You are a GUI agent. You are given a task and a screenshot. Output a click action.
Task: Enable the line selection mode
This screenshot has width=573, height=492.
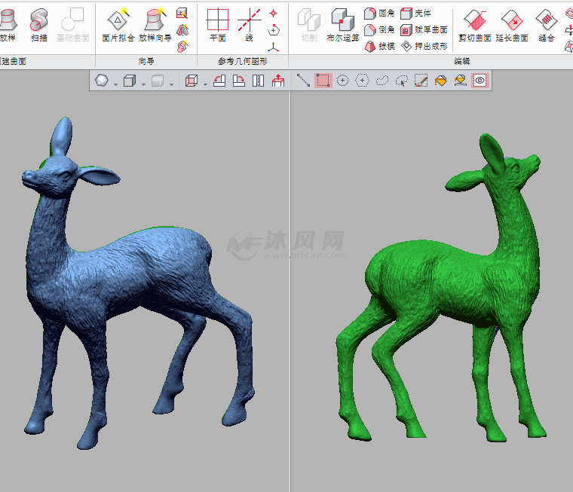303,81
